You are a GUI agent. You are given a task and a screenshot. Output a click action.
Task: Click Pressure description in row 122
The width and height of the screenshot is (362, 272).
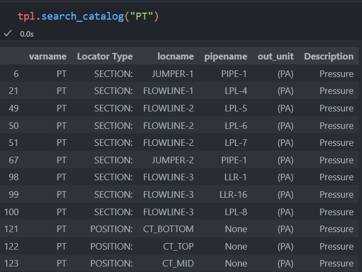tap(336, 247)
